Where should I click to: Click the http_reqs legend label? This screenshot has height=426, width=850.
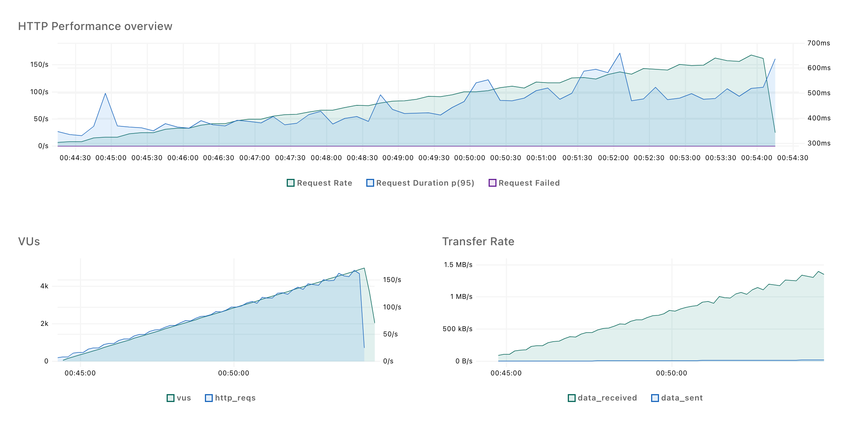point(235,398)
